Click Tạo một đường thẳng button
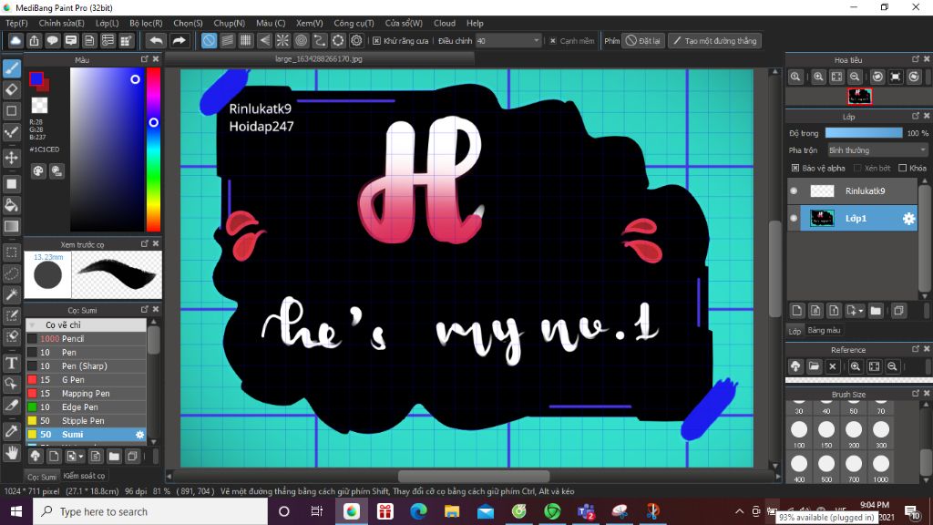The image size is (933, 525). 714,40
